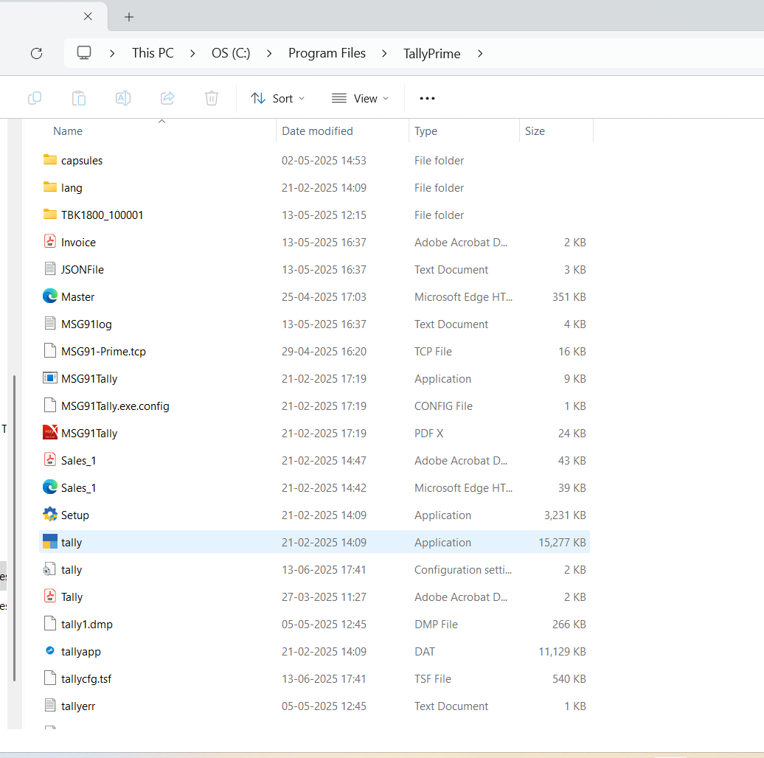The image size is (764, 758).
Task: Click the date 13-05-2025 12:15
Action: (324, 215)
